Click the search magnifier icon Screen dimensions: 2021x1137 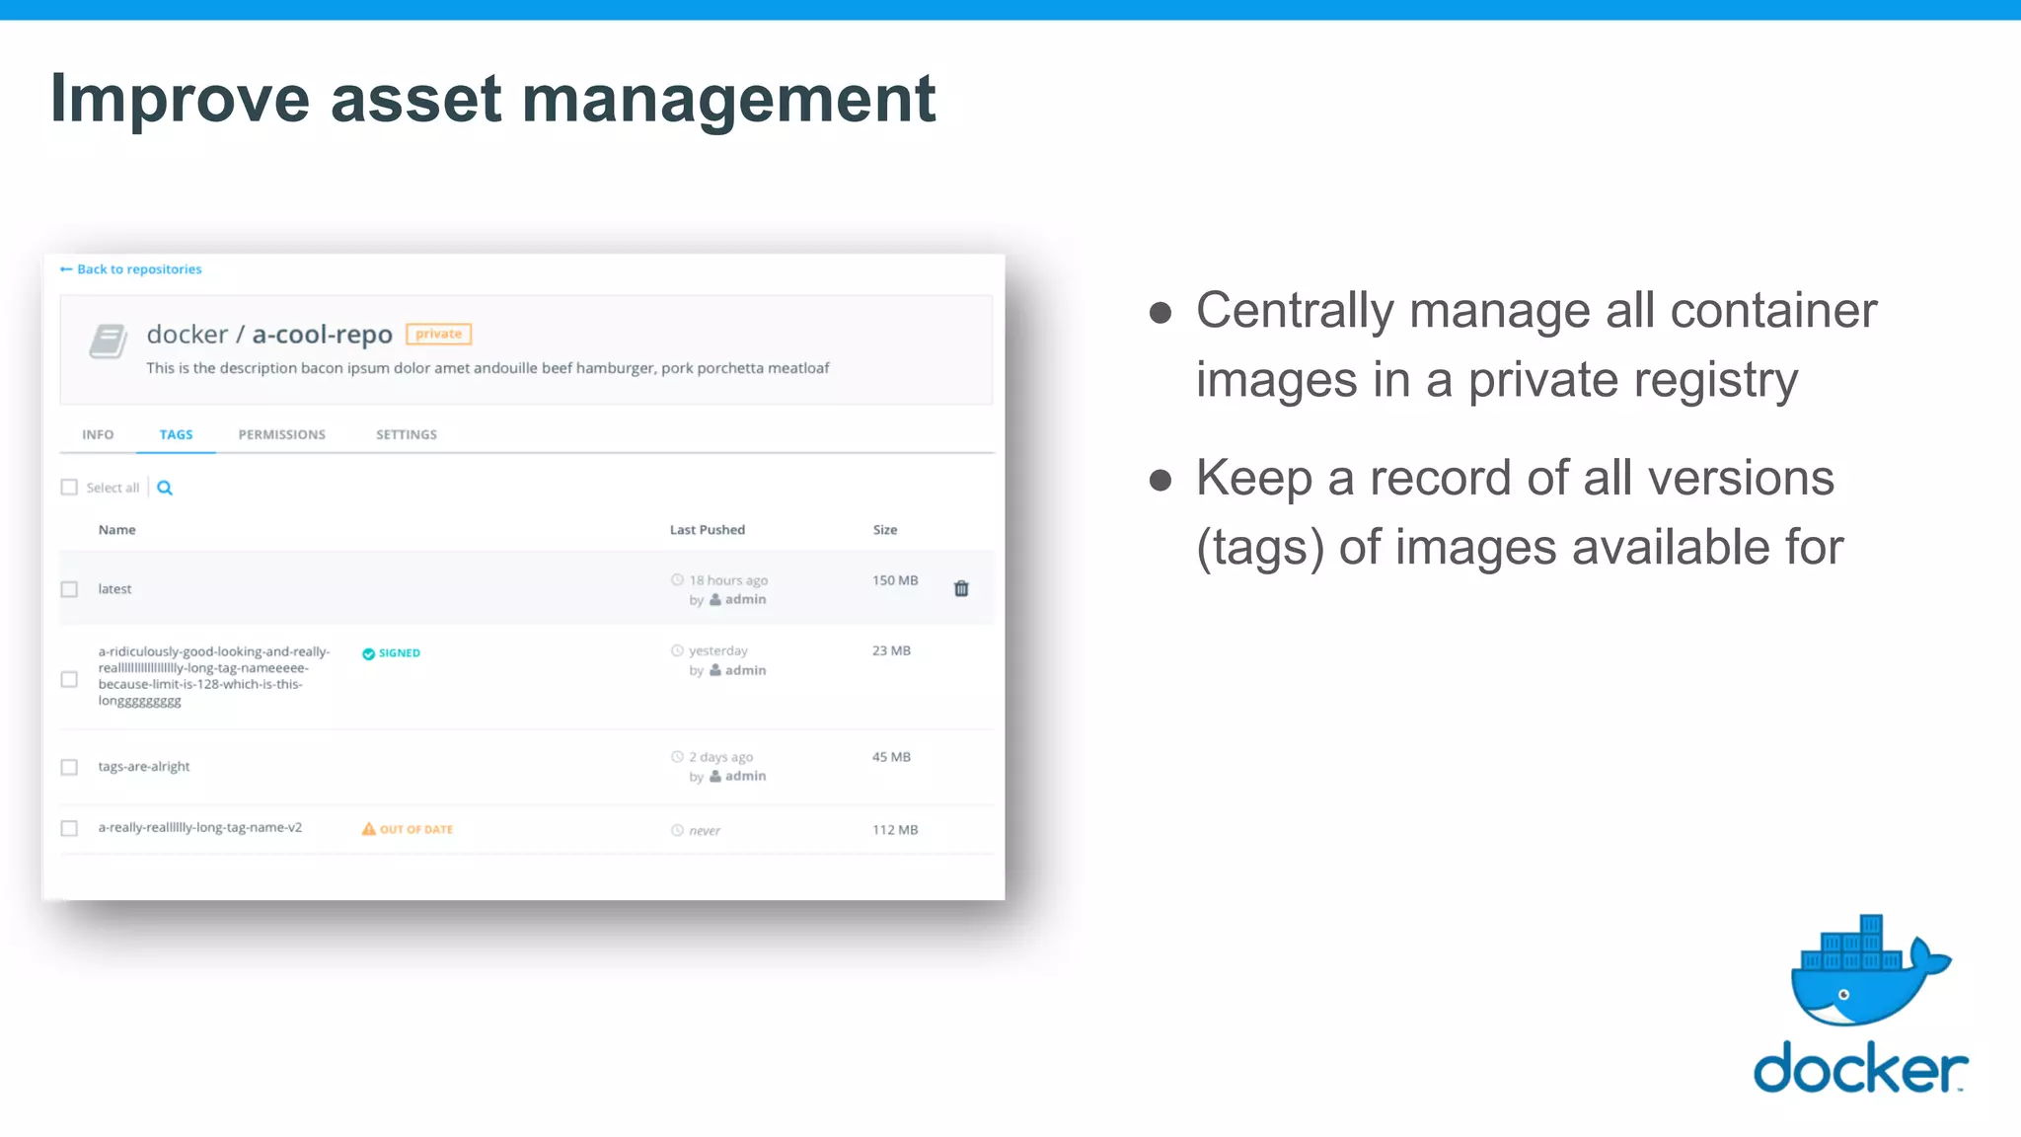(165, 488)
